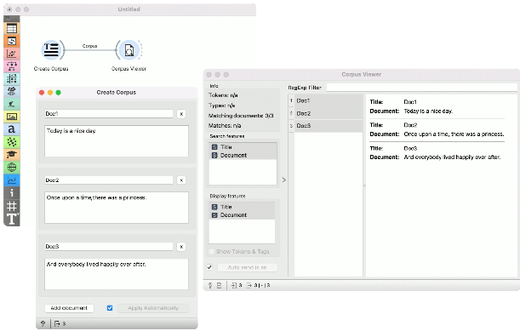Select Doc1 in Corpus Viewer document list
The image size is (520, 331).
point(329,100)
